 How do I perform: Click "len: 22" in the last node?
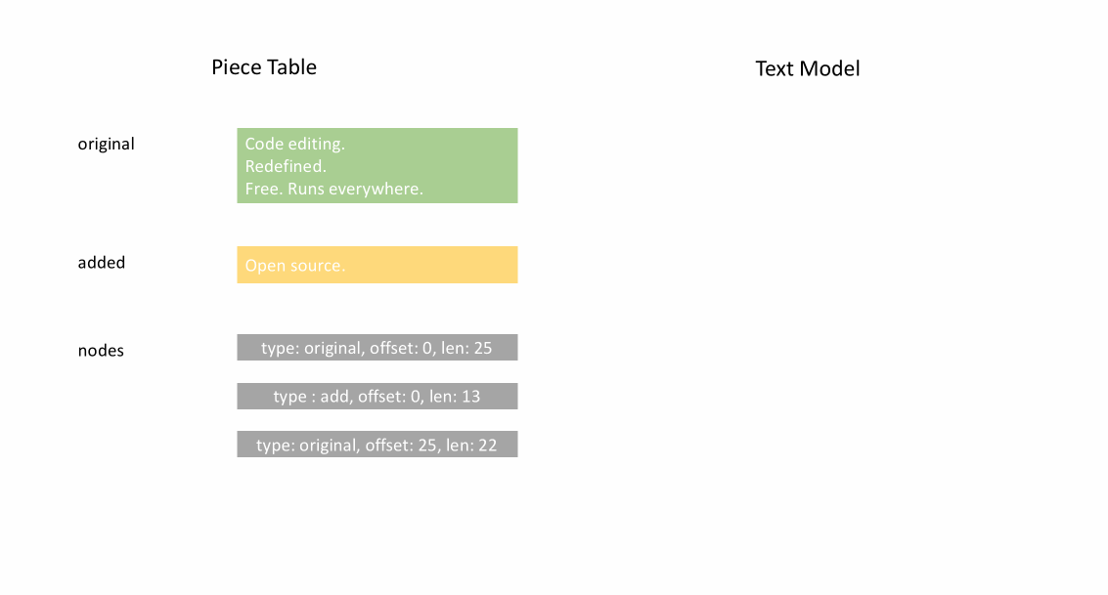(471, 446)
